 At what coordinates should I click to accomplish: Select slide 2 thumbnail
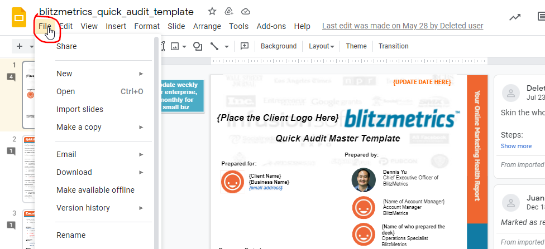tap(28, 169)
